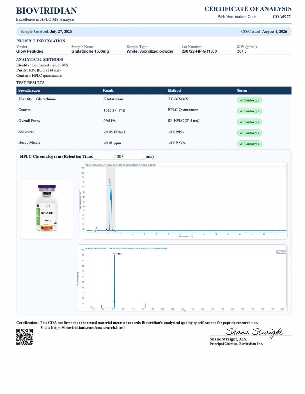Viewport: 305px width, 394px height.
Task: Select the sample name Glutathione 1500mg
Action: click(x=90, y=51)
